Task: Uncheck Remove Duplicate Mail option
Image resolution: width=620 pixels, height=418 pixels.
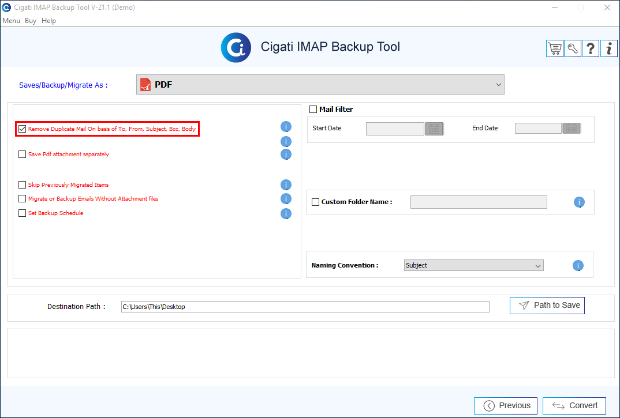Action: (x=22, y=129)
